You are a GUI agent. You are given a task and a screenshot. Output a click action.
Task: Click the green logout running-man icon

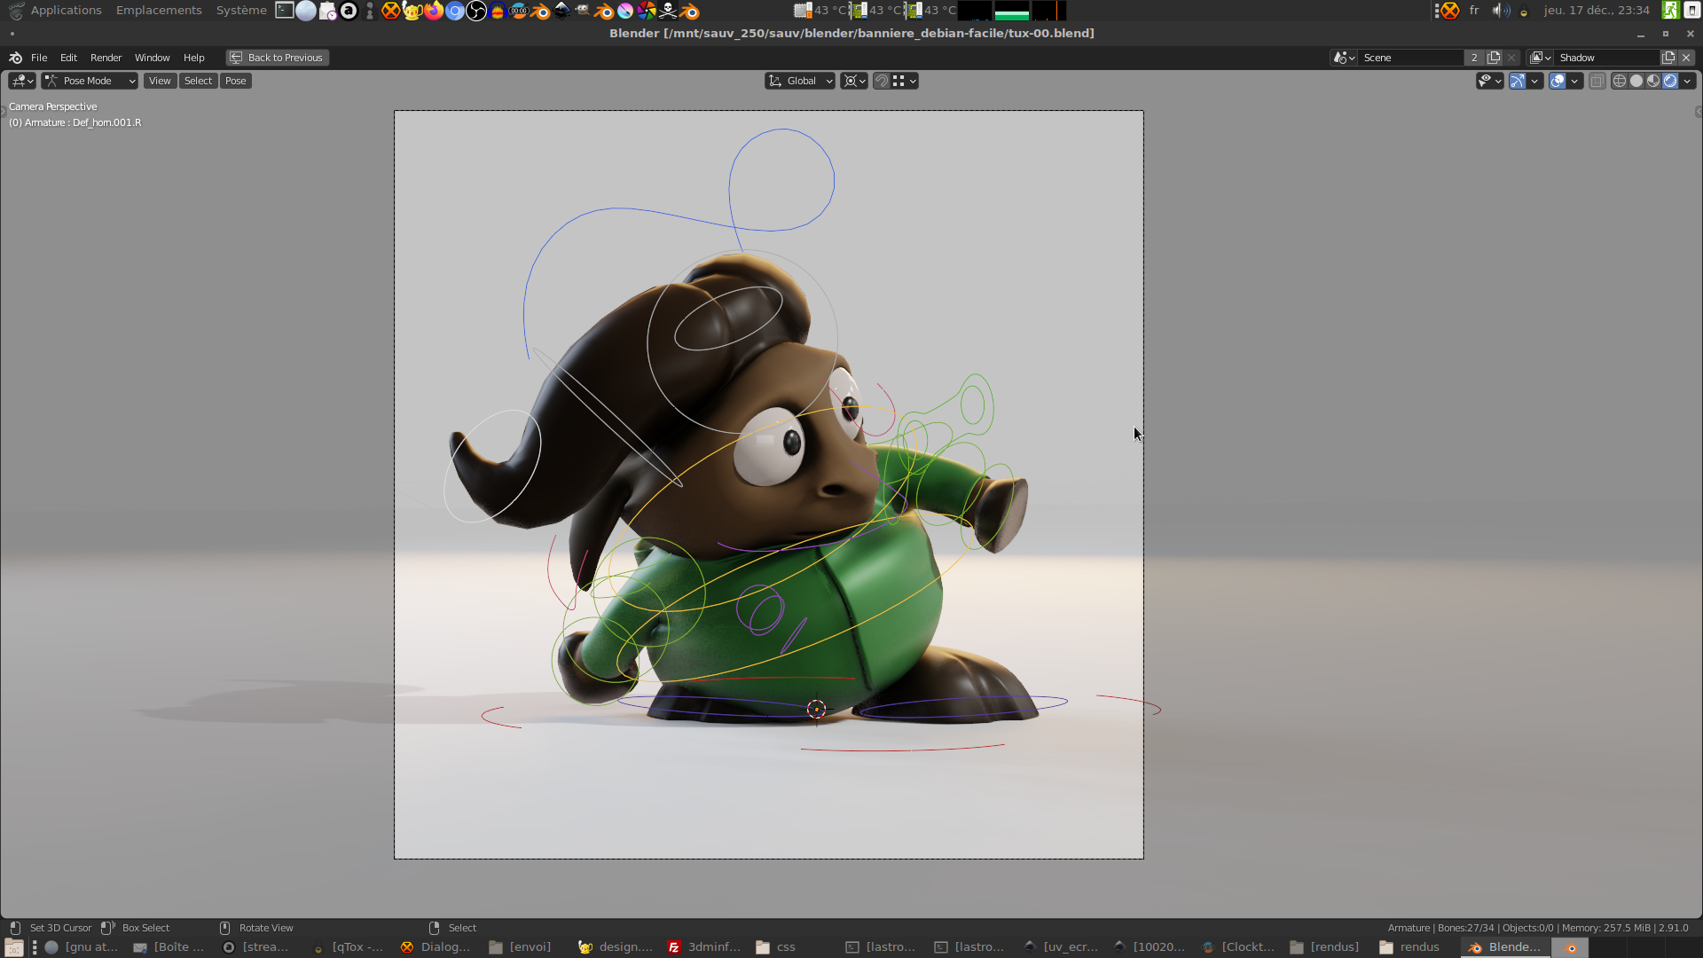1670,11
